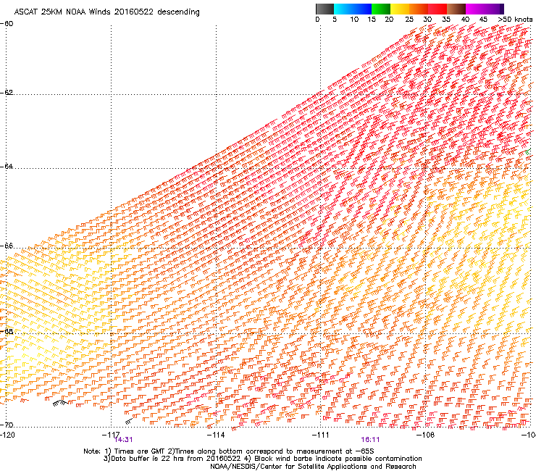
Task: Click the longitude label -117
Action: [x=111, y=435]
